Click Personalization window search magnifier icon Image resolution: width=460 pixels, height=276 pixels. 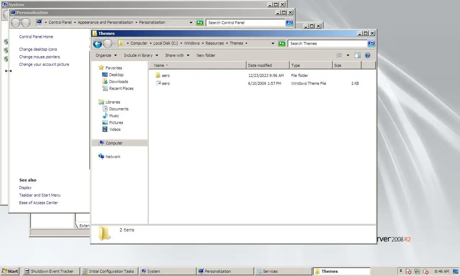click(289, 23)
